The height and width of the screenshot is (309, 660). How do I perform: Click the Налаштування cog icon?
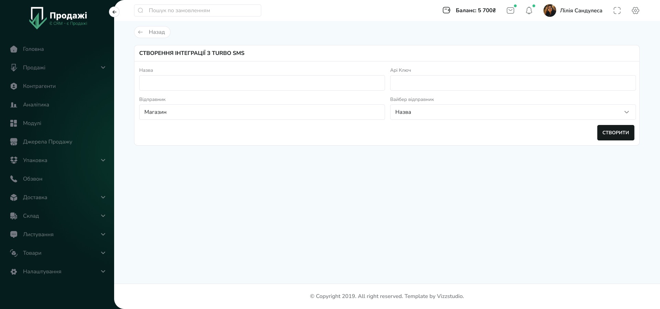point(14,272)
